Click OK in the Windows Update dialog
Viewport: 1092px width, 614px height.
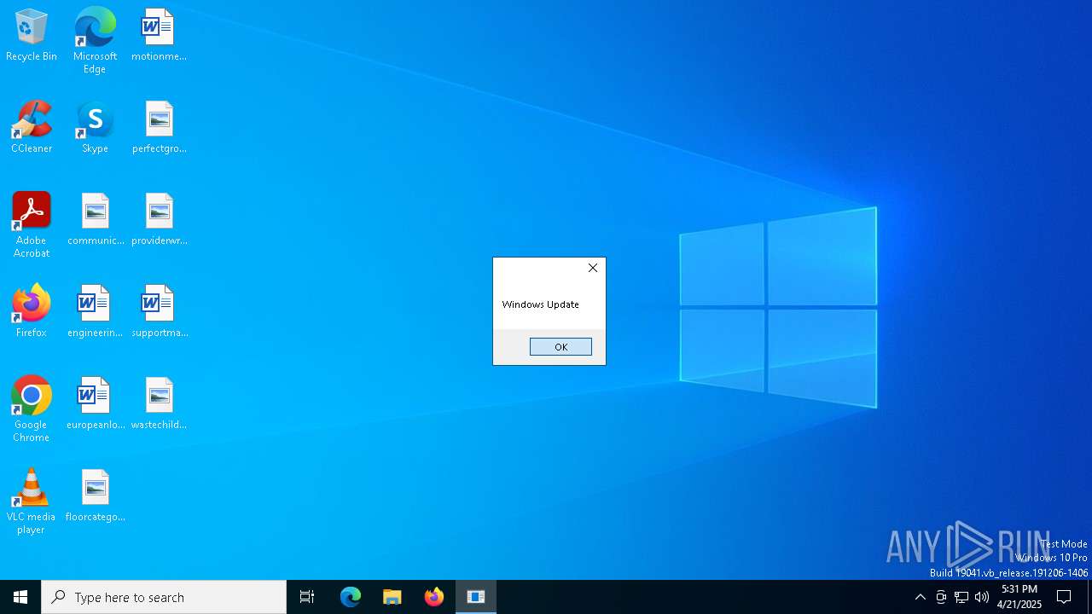click(x=561, y=346)
